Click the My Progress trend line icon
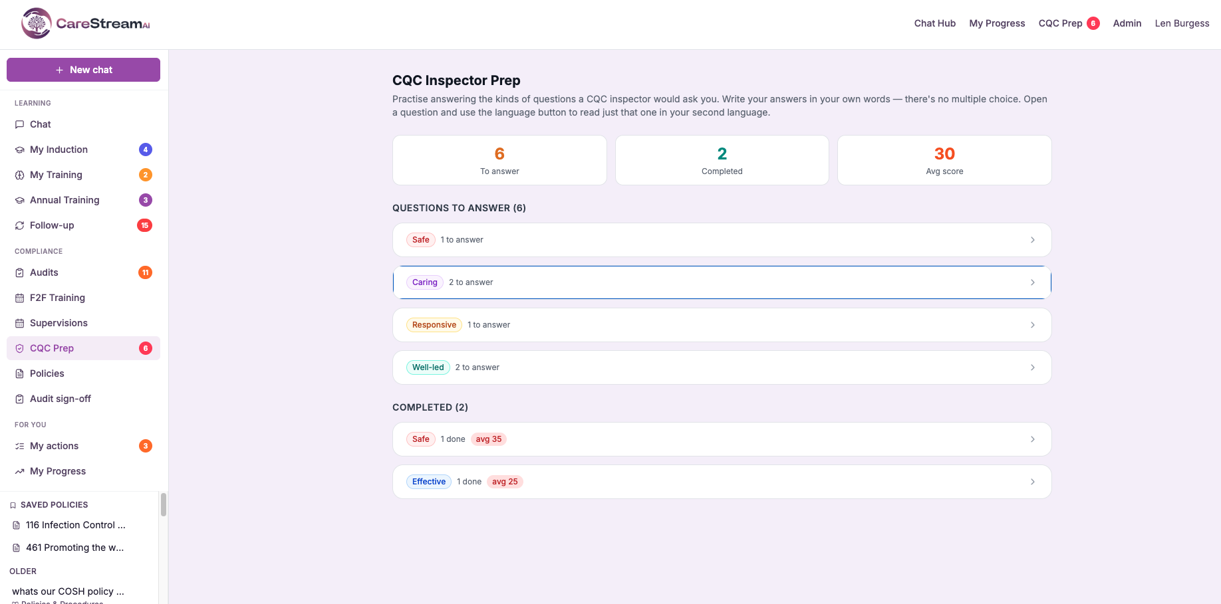 19,471
